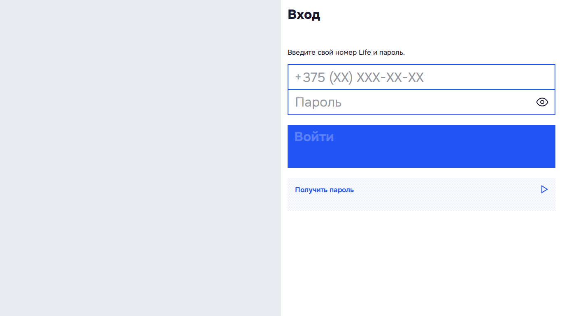Image resolution: width=562 pixels, height=316 pixels.
Task: Submit login with the Войти button
Action: (x=421, y=146)
